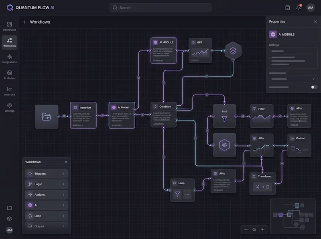This screenshot has height=239, width=321.
Task: Select the Condition node
Action: [x=163, y=115]
